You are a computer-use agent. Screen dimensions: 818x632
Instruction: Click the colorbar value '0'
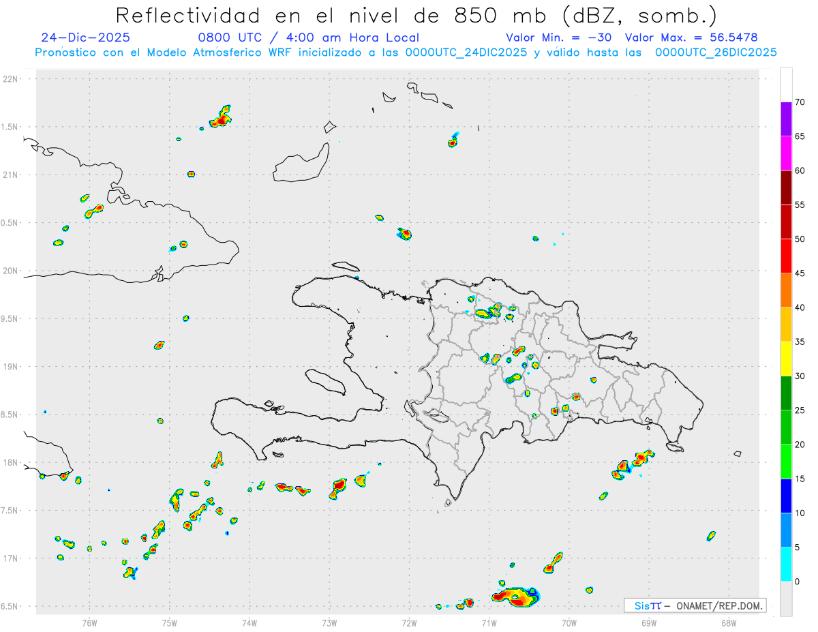pyautogui.click(x=798, y=582)
